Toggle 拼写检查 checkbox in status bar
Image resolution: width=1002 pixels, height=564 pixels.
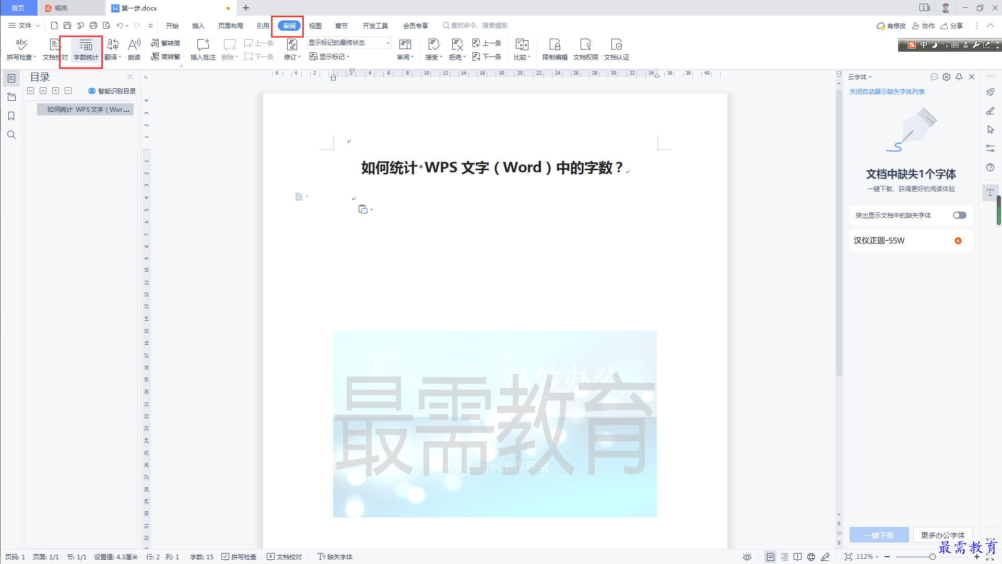[x=239, y=557]
